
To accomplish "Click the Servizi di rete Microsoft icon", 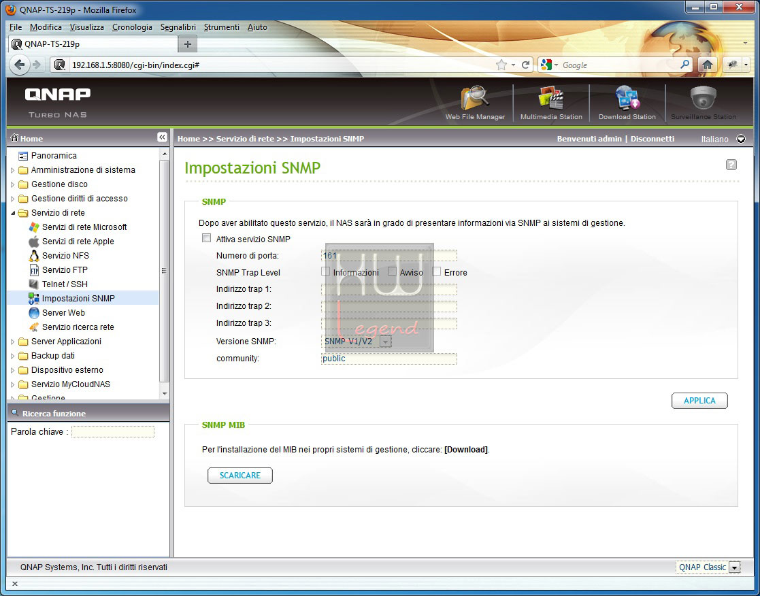I will (34, 227).
